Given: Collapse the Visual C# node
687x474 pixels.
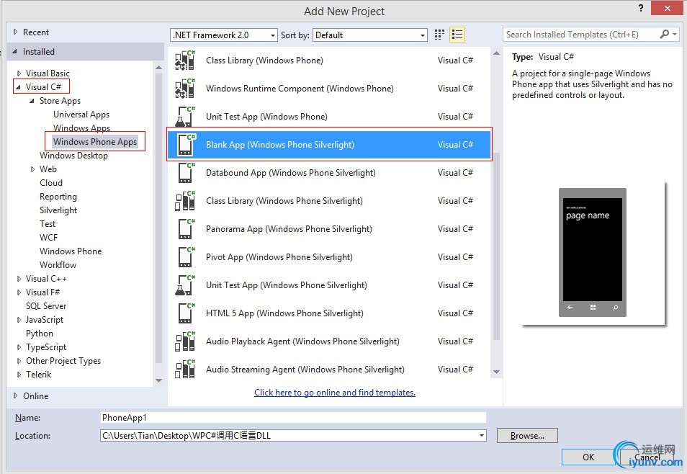Looking at the screenshot, I should click(19, 87).
